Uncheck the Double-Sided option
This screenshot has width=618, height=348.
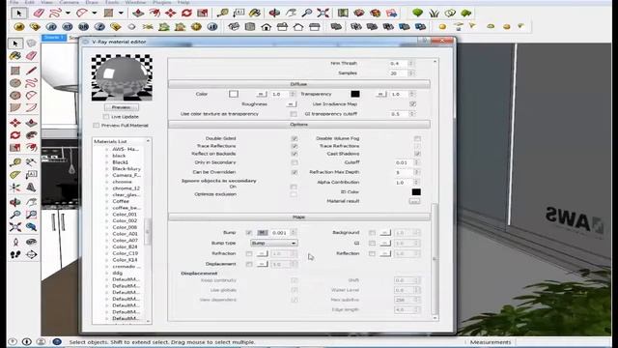(x=294, y=138)
